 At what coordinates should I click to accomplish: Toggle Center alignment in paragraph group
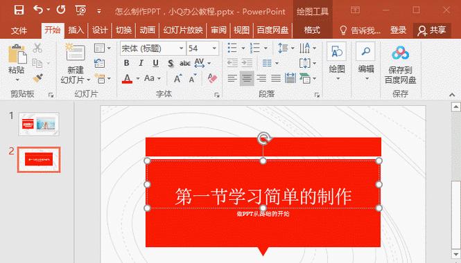click(247, 78)
